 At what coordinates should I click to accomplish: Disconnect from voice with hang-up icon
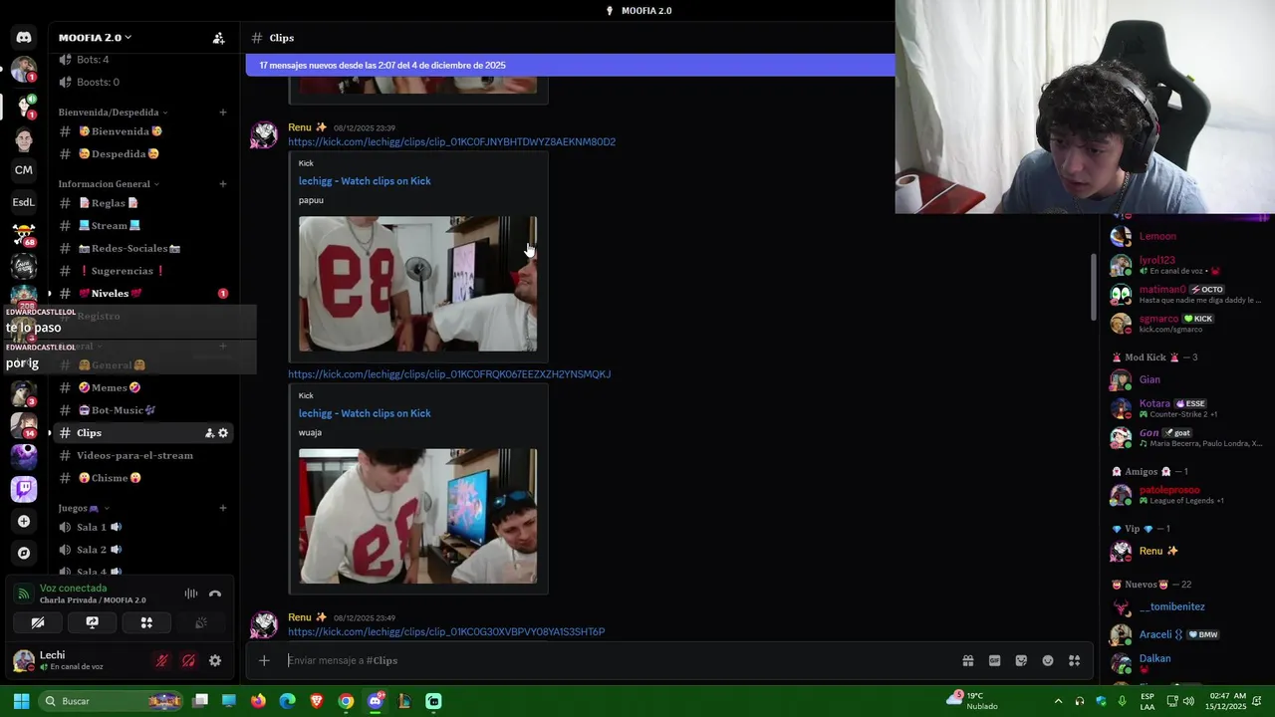[214, 594]
